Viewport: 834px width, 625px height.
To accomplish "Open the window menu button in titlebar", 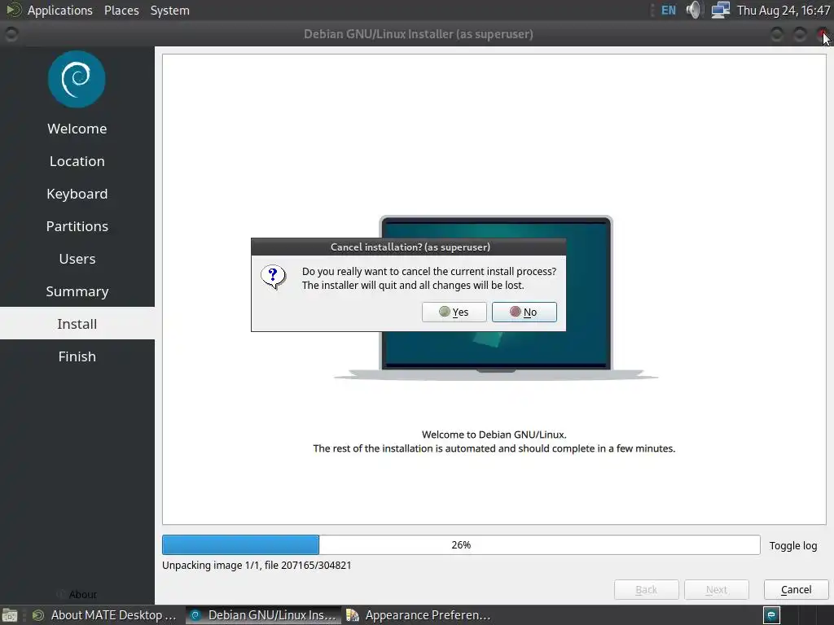I will click(11, 34).
